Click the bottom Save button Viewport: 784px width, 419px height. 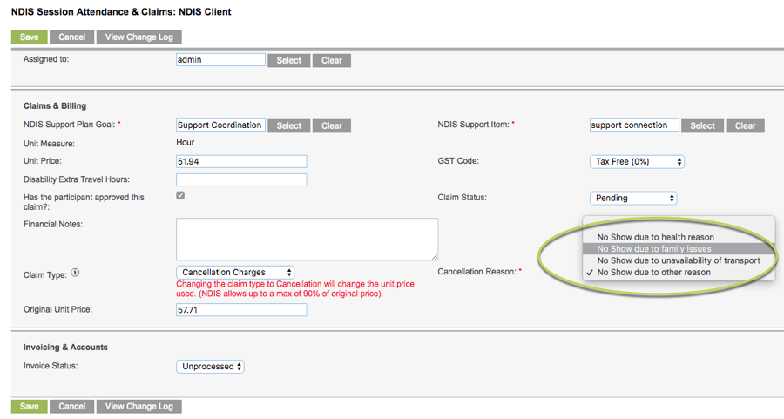click(29, 407)
